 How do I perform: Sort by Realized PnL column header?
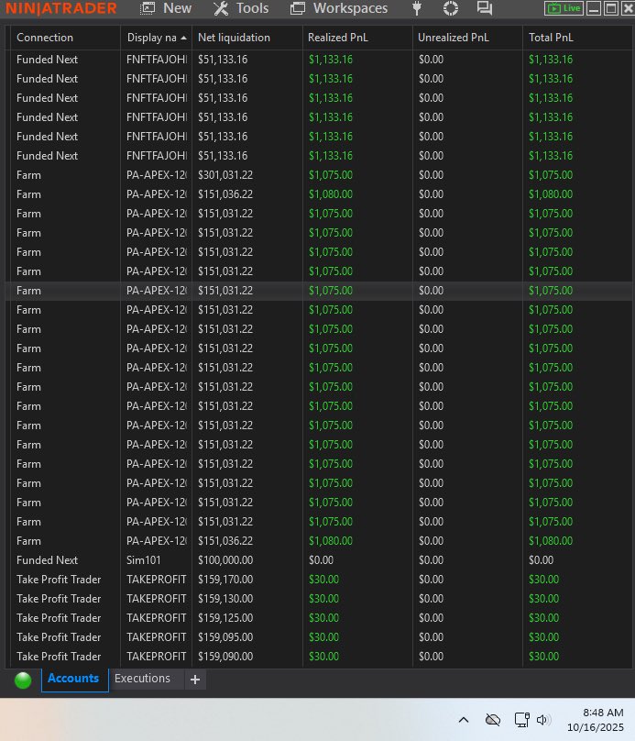pyautogui.click(x=357, y=38)
